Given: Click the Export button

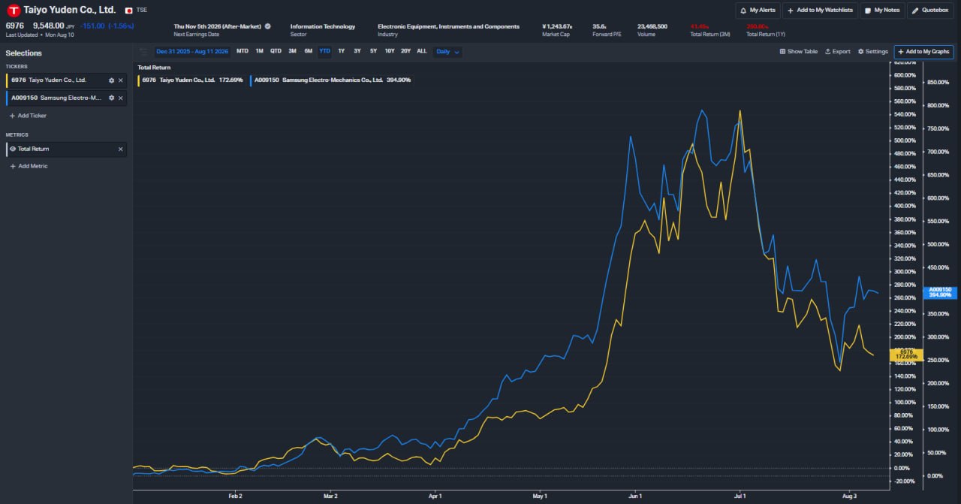Looking at the screenshot, I should pos(838,52).
